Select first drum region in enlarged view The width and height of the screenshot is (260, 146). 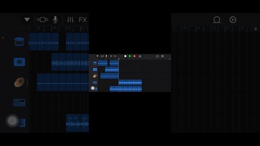point(44,41)
